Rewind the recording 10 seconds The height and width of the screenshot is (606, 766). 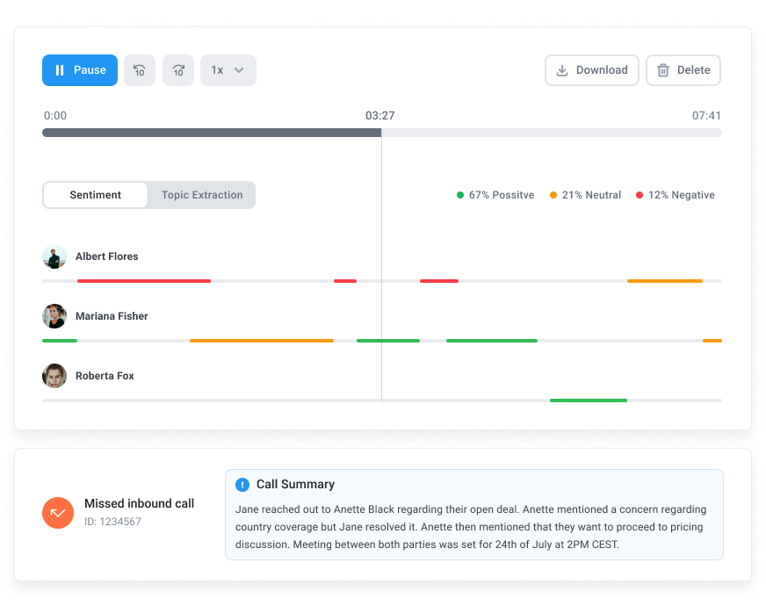(140, 70)
